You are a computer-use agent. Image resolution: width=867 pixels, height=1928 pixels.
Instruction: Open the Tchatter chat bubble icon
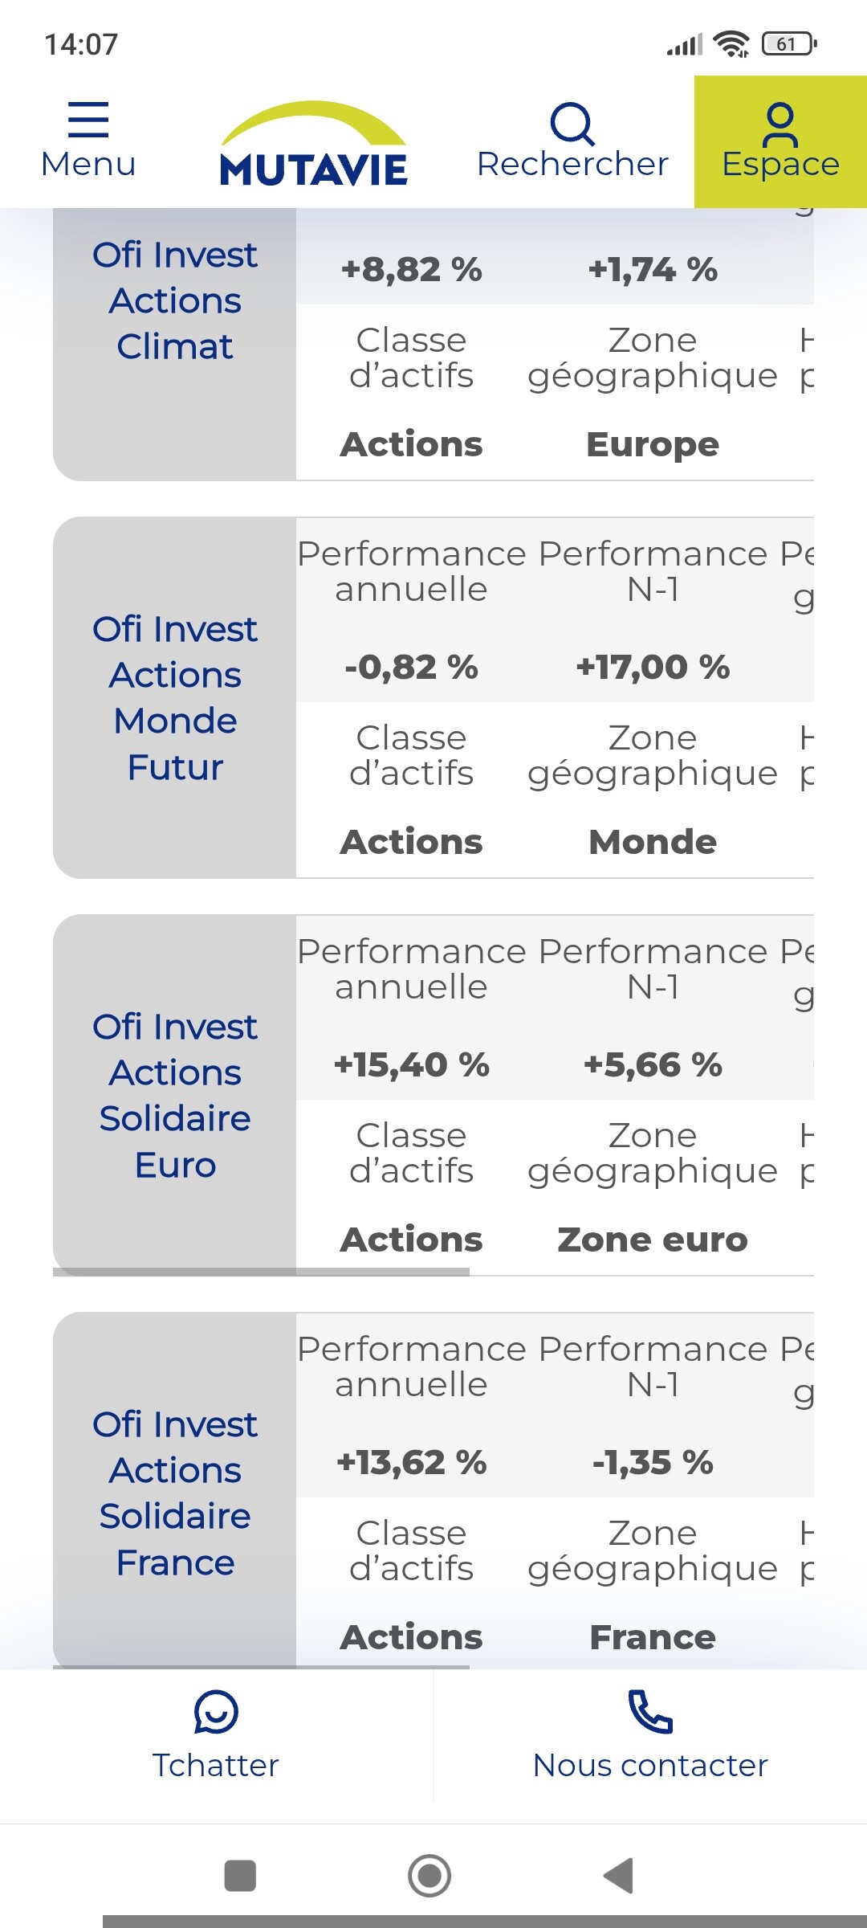(216, 1711)
